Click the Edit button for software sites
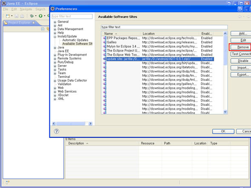 (x=241, y=40)
